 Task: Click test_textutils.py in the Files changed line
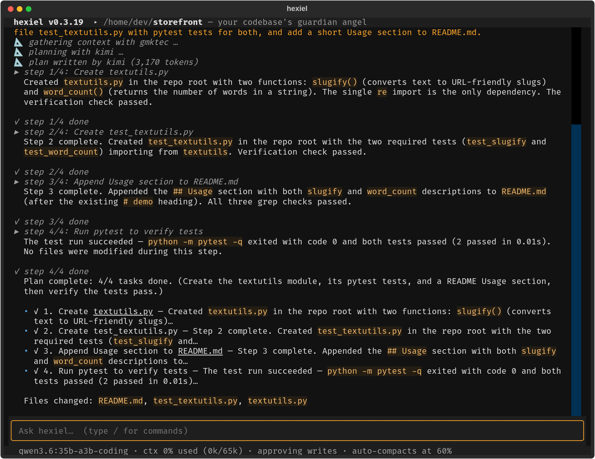click(195, 401)
